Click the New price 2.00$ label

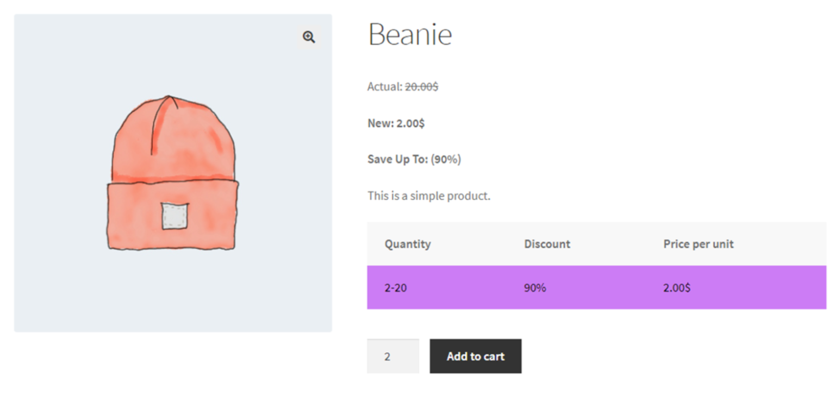pyautogui.click(x=396, y=123)
